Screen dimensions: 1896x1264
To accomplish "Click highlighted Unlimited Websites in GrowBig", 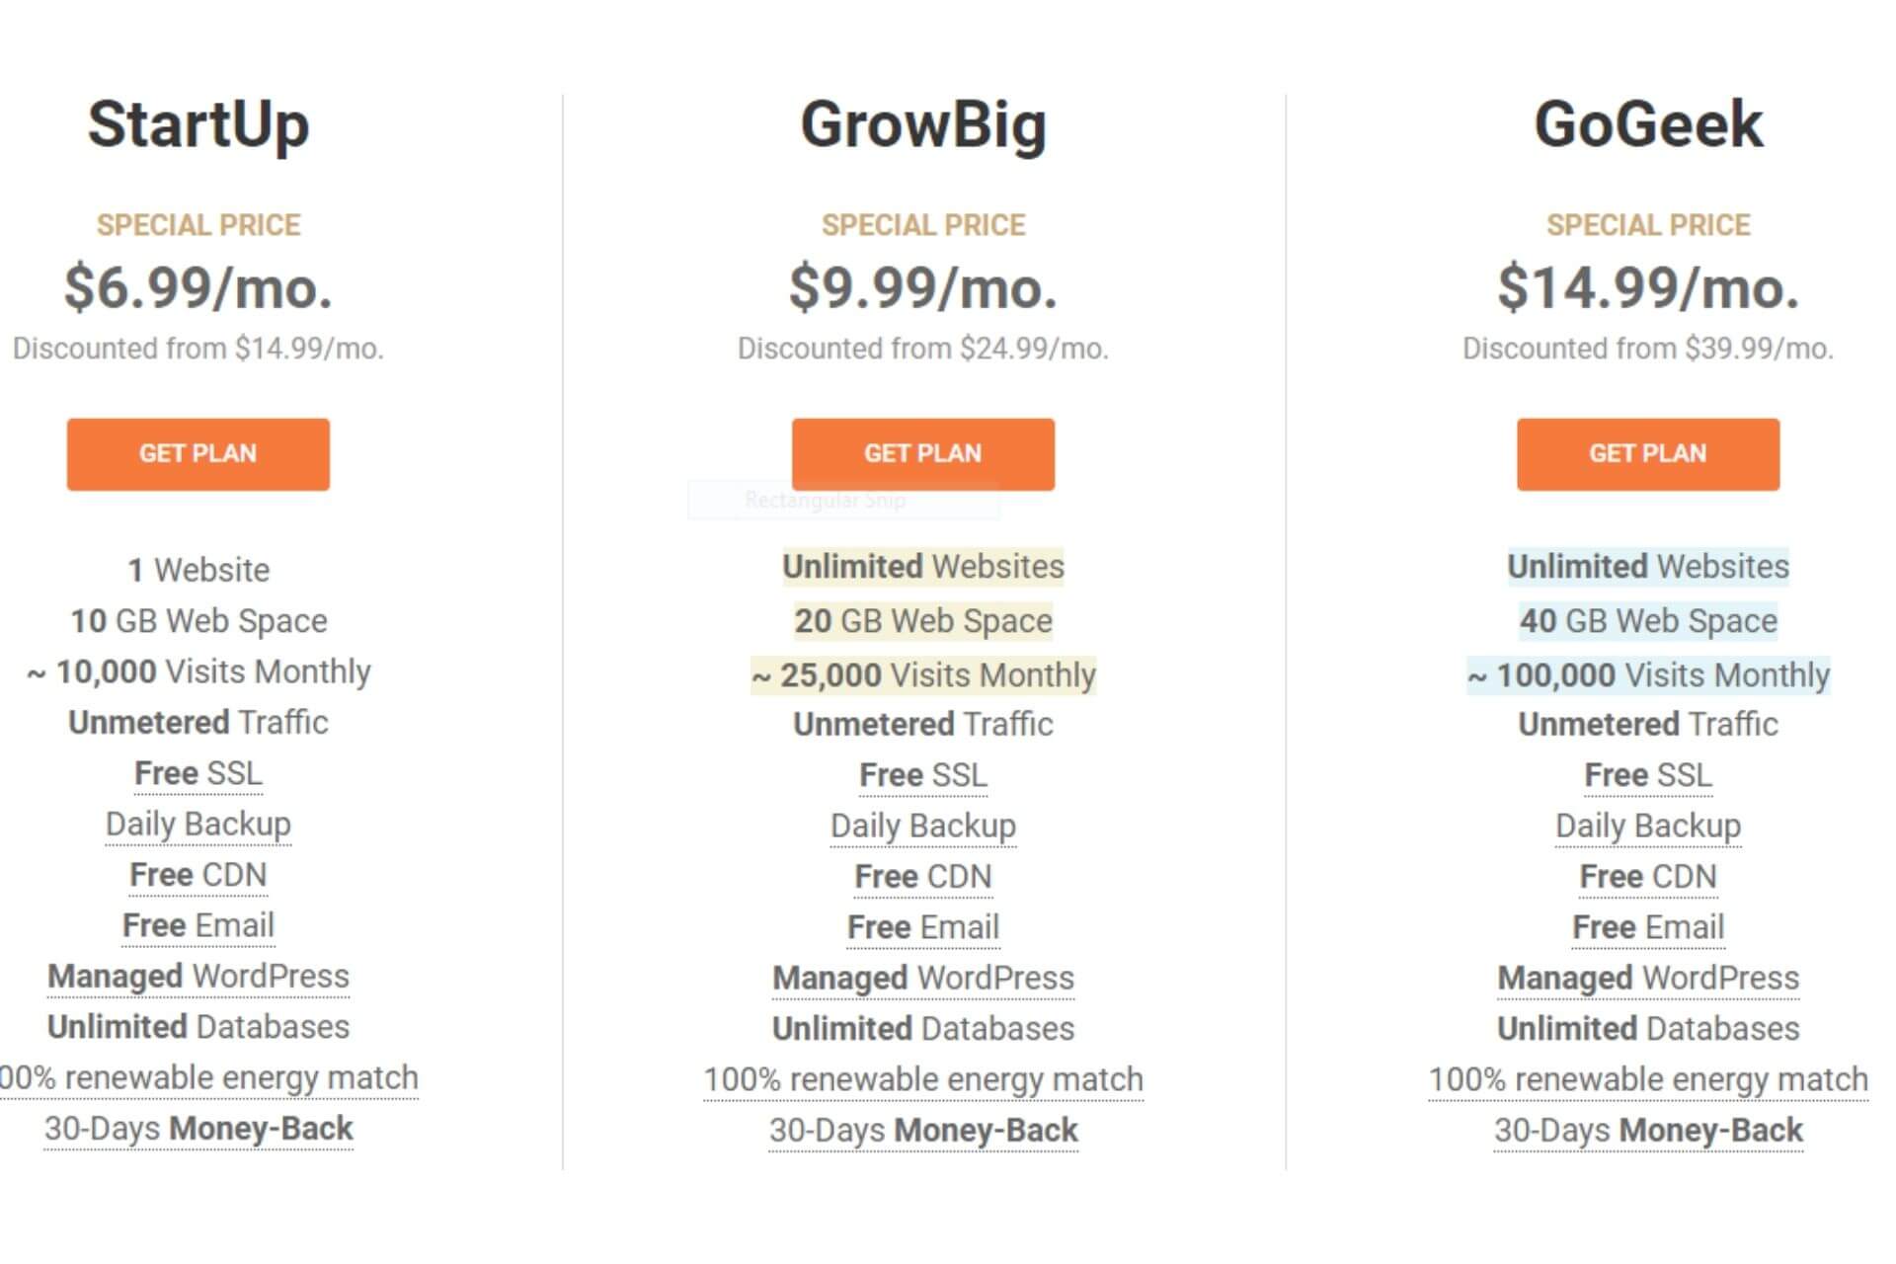I will click(922, 567).
